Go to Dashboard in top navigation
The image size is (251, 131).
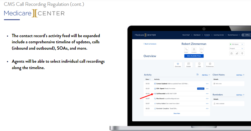point(197,35)
